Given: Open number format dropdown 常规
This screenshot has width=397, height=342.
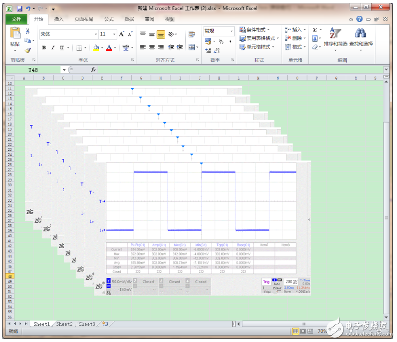Looking at the screenshot, I should tap(231, 31).
